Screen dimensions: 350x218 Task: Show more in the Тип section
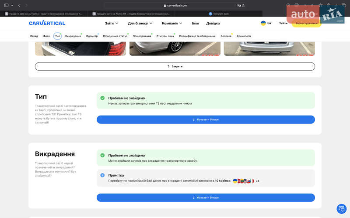206,119
